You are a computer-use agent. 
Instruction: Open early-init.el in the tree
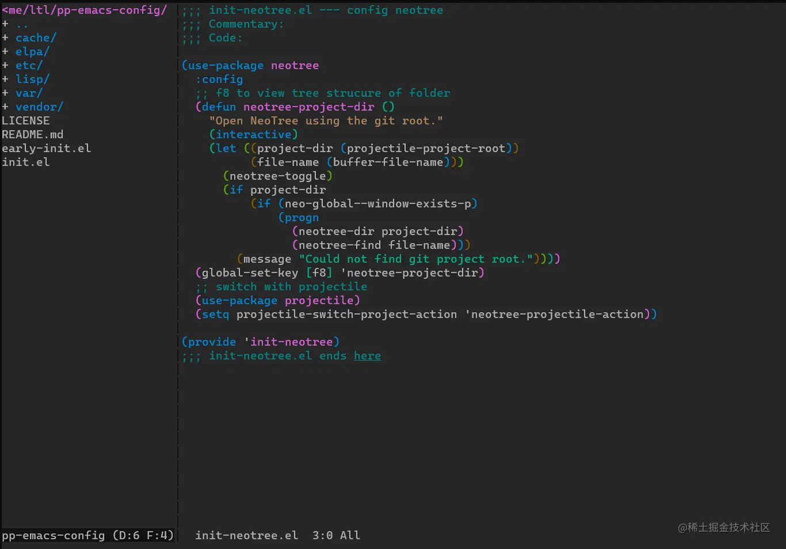tap(46, 148)
